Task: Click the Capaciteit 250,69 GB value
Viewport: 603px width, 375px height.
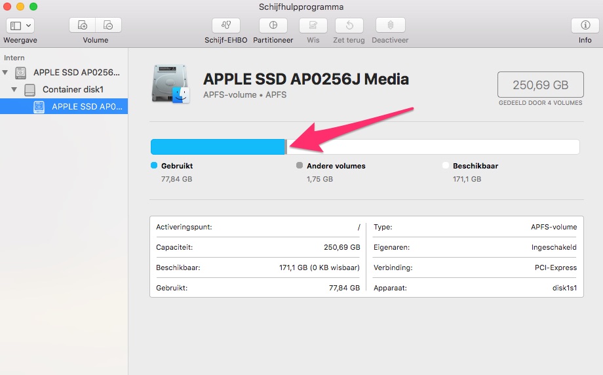Action: (342, 247)
